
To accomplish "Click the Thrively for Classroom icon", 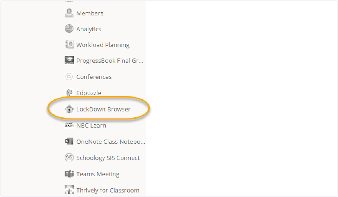I will [69, 190].
